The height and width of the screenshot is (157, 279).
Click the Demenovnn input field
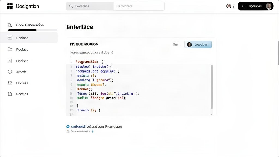[139, 6]
